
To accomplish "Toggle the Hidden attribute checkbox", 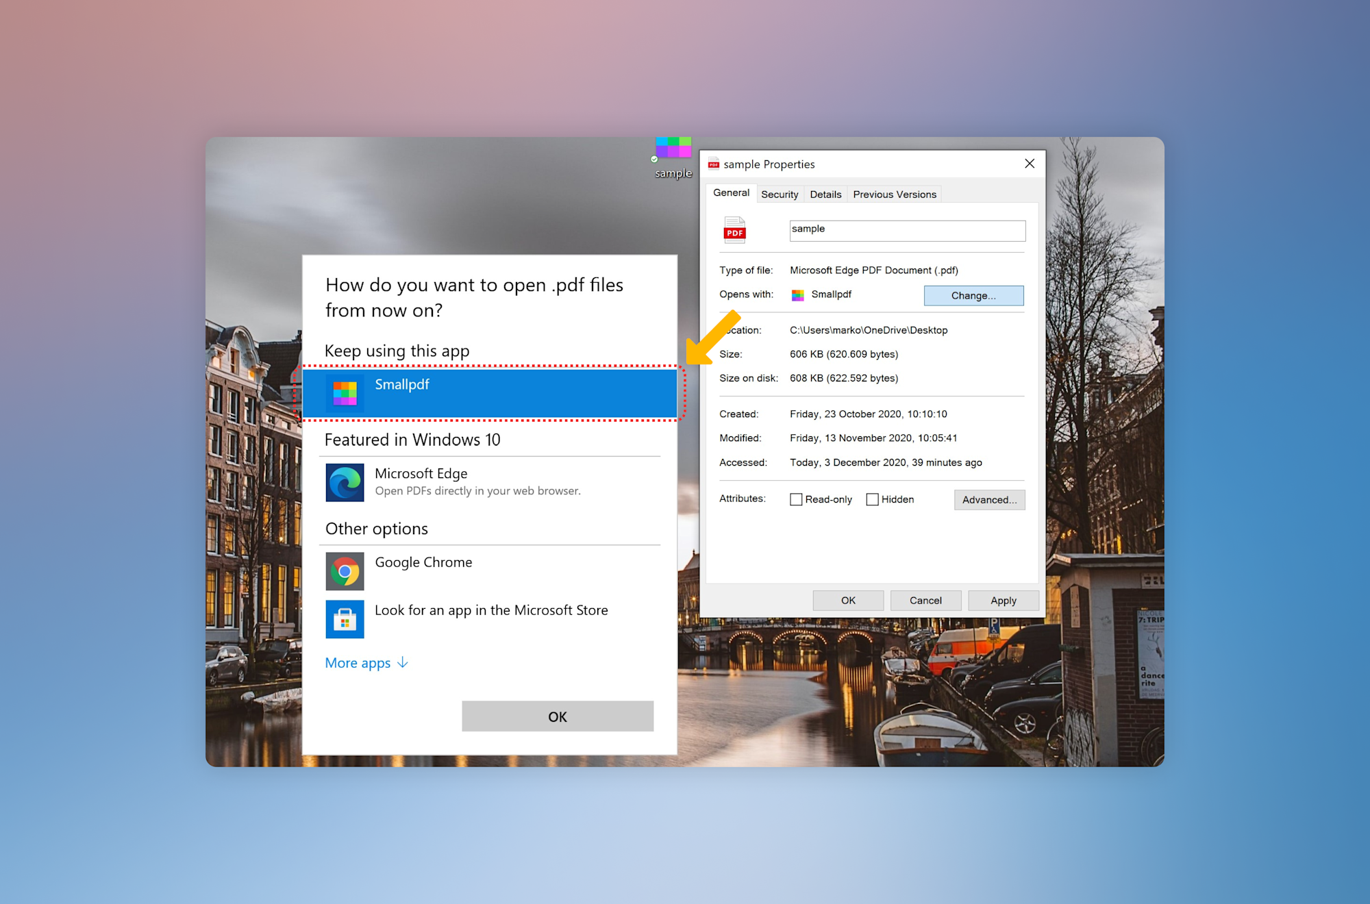I will pyautogui.click(x=871, y=499).
